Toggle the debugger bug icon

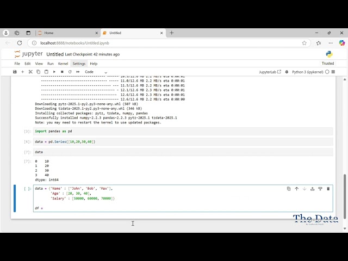click(x=287, y=72)
